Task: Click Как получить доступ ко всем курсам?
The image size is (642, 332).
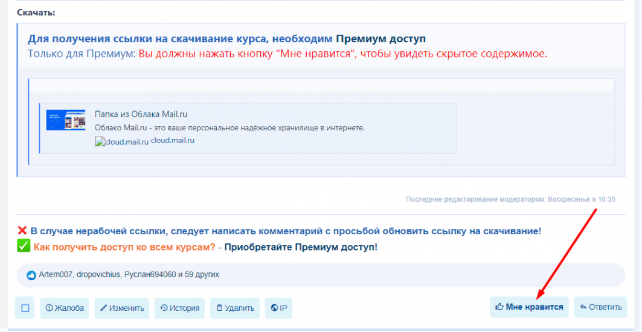Action: [x=124, y=247]
